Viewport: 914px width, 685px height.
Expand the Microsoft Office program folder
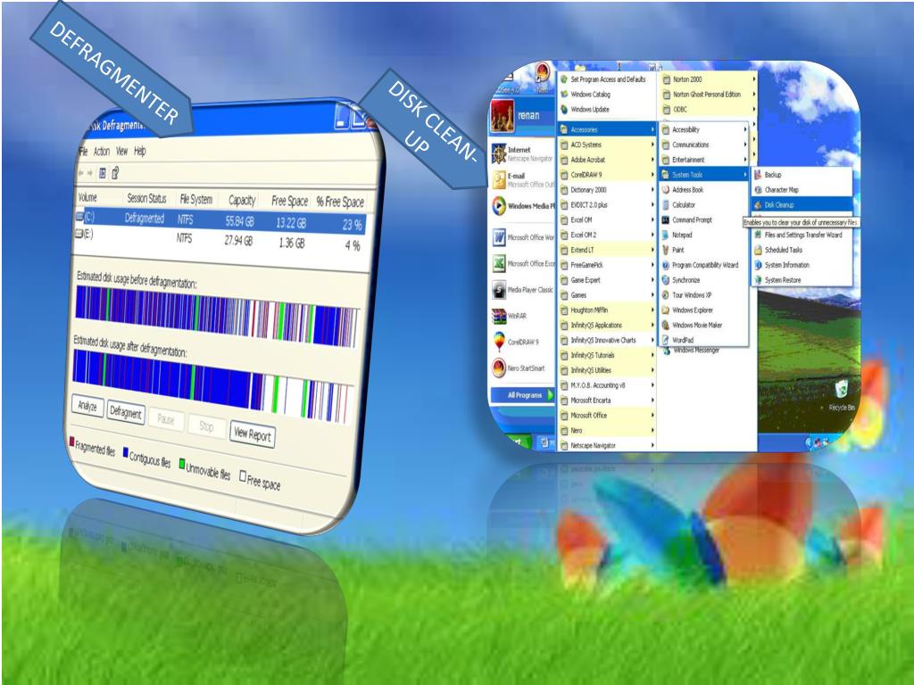[x=606, y=416]
